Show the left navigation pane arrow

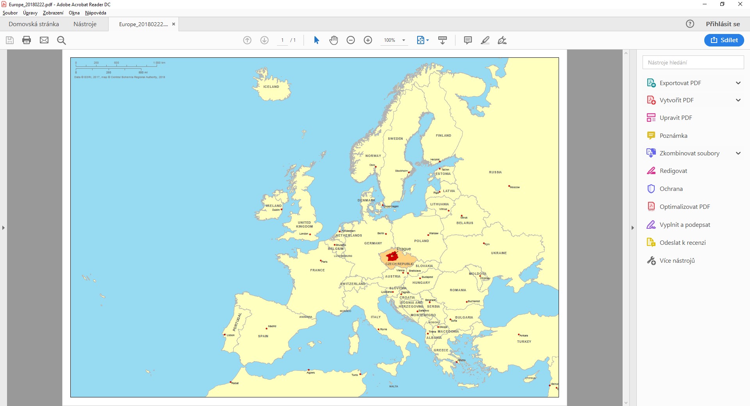click(x=4, y=228)
